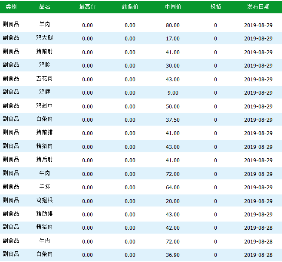The image size is (282, 262).
Task: Click the 2019-08-29 date in 猪肋排 row
Action: point(258,215)
